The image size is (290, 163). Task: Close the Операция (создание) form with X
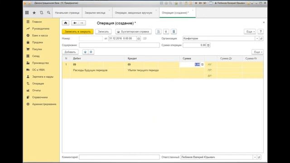click(x=264, y=22)
